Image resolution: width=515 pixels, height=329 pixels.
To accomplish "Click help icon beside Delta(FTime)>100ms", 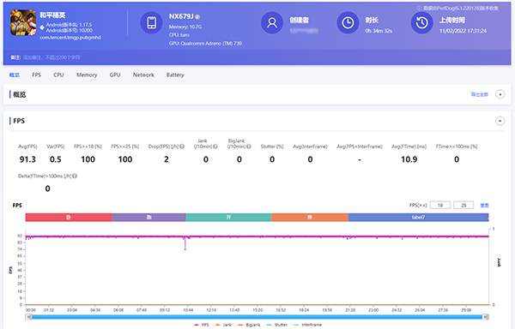I will tap(75, 176).
